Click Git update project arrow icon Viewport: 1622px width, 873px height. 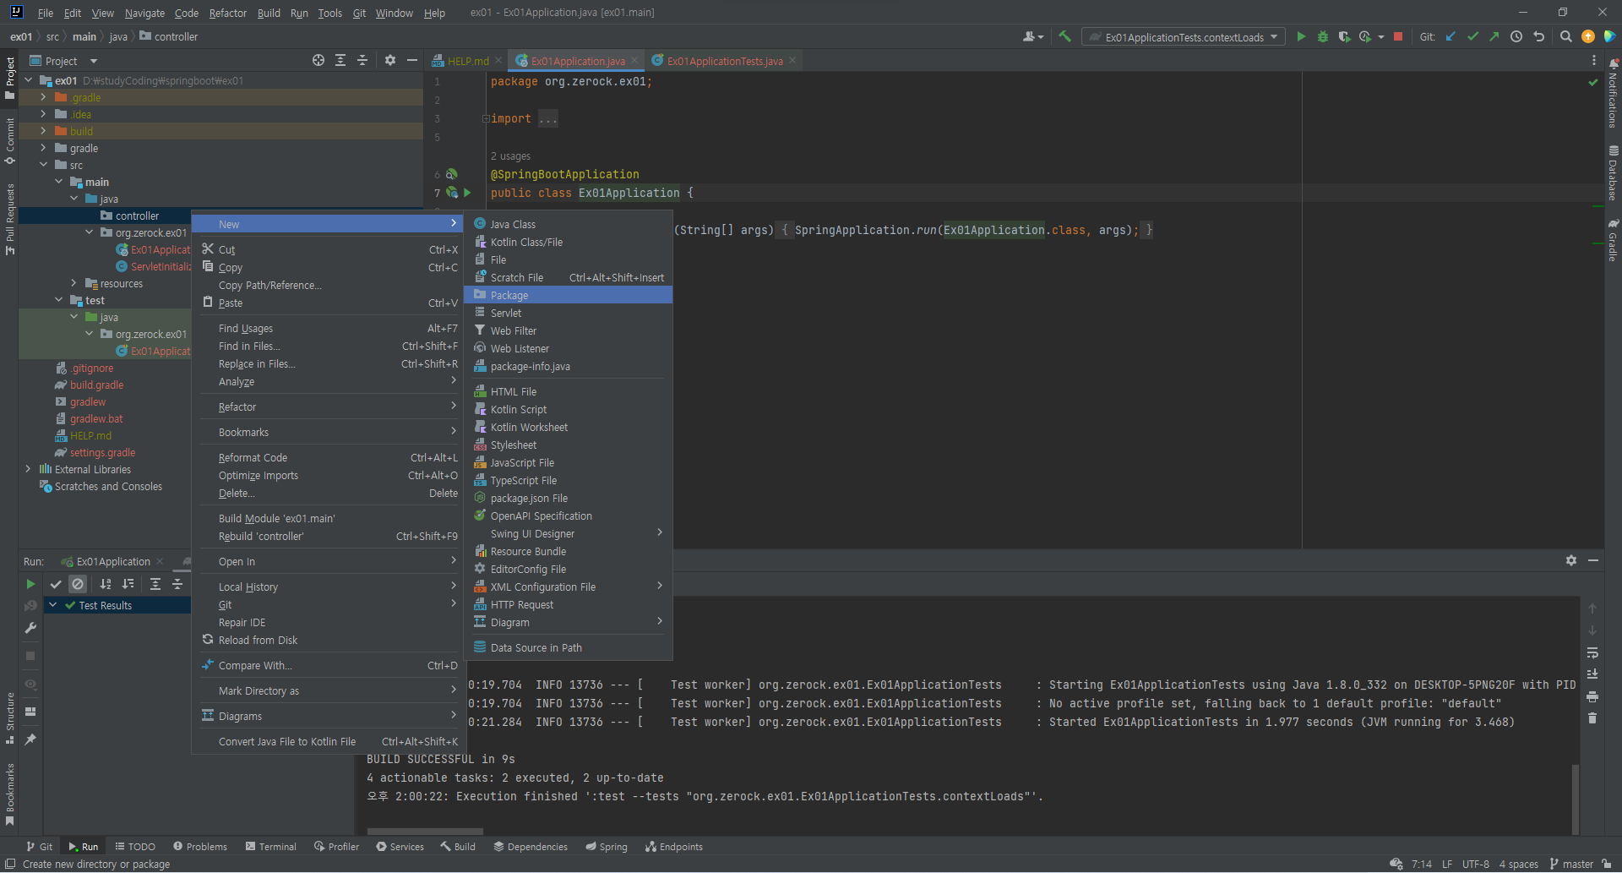[1451, 36]
